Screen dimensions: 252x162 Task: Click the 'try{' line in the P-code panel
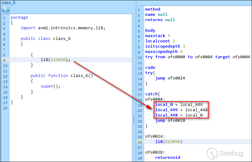pos(150,73)
